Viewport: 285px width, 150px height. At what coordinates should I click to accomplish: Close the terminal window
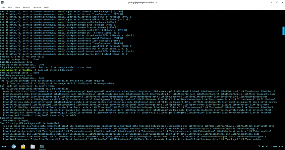point(282,3)
